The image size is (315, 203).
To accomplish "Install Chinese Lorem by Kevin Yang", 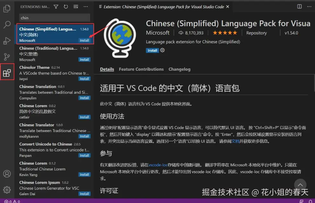I will (84, 175).
